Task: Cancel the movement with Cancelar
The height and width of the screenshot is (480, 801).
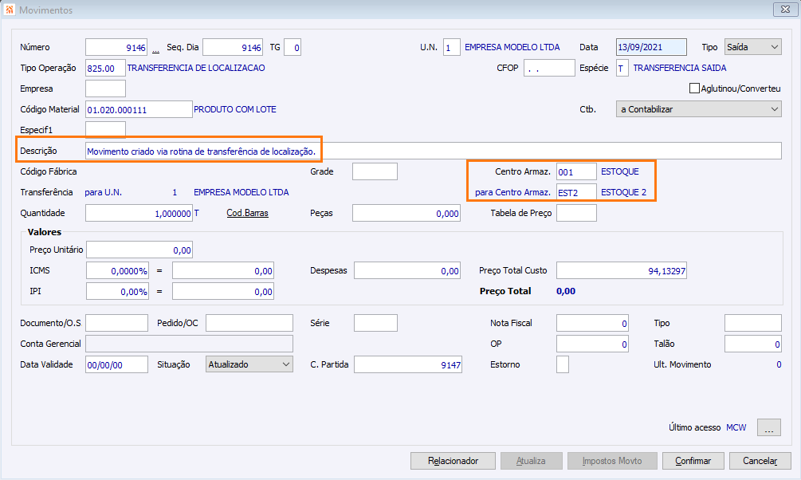Action: point(760,461)
